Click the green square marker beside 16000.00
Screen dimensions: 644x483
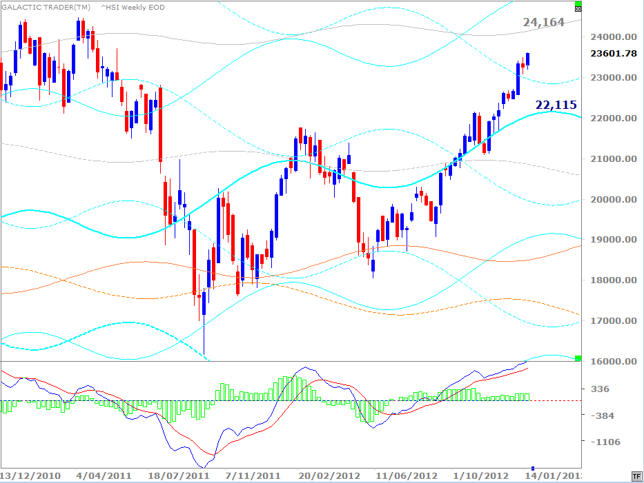(x=578, y=358)
